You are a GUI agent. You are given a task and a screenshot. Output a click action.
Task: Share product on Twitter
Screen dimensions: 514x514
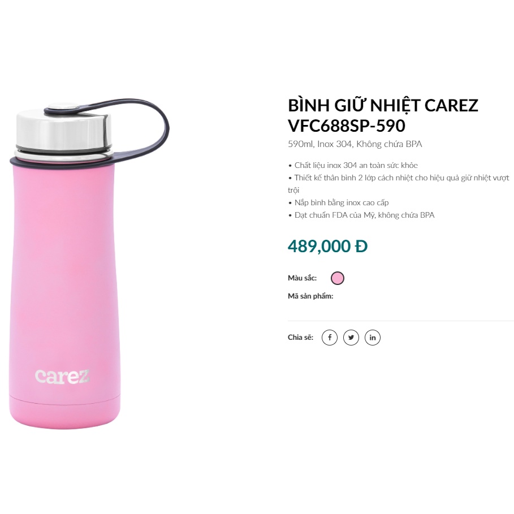tap(351, 338)
